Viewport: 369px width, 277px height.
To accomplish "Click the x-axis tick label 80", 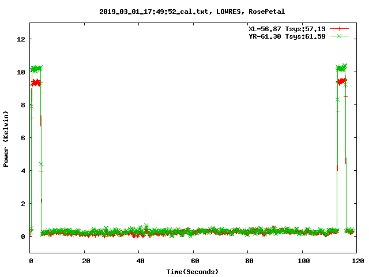I will (x=250, y=261).
